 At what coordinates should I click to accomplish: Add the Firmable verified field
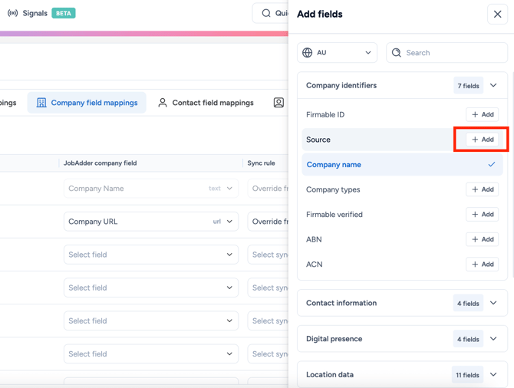click(x=483, y=215)
